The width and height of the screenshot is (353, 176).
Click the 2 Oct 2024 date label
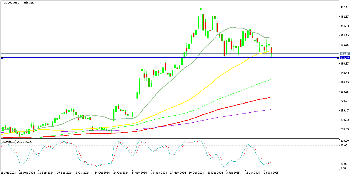[x=83, y=173]
